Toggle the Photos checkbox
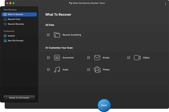Viewport: 169px width, 112px height. pyautogui.click(x=89, y=70)
